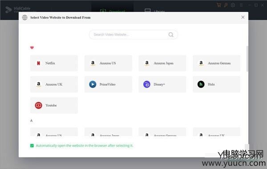The height and width of the screenshot is (169, 267).
Task: Click section letter A heading
Action: [31, 121]
